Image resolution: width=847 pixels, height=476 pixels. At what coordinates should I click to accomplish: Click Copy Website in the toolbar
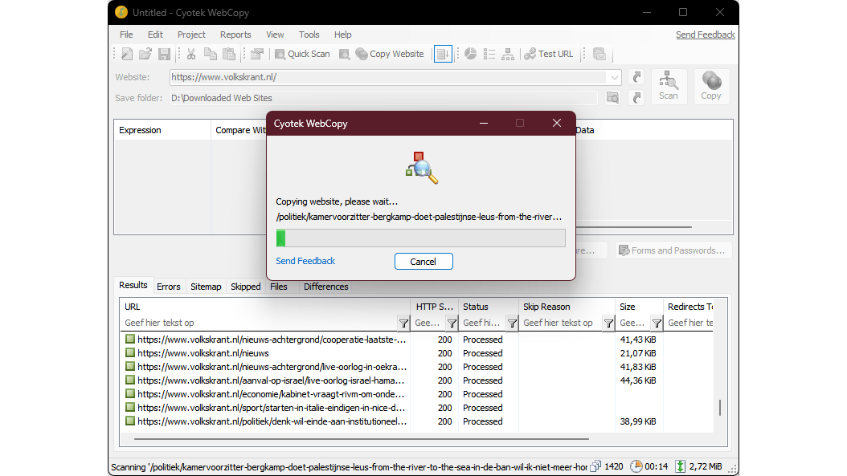[x=390, y=54]
